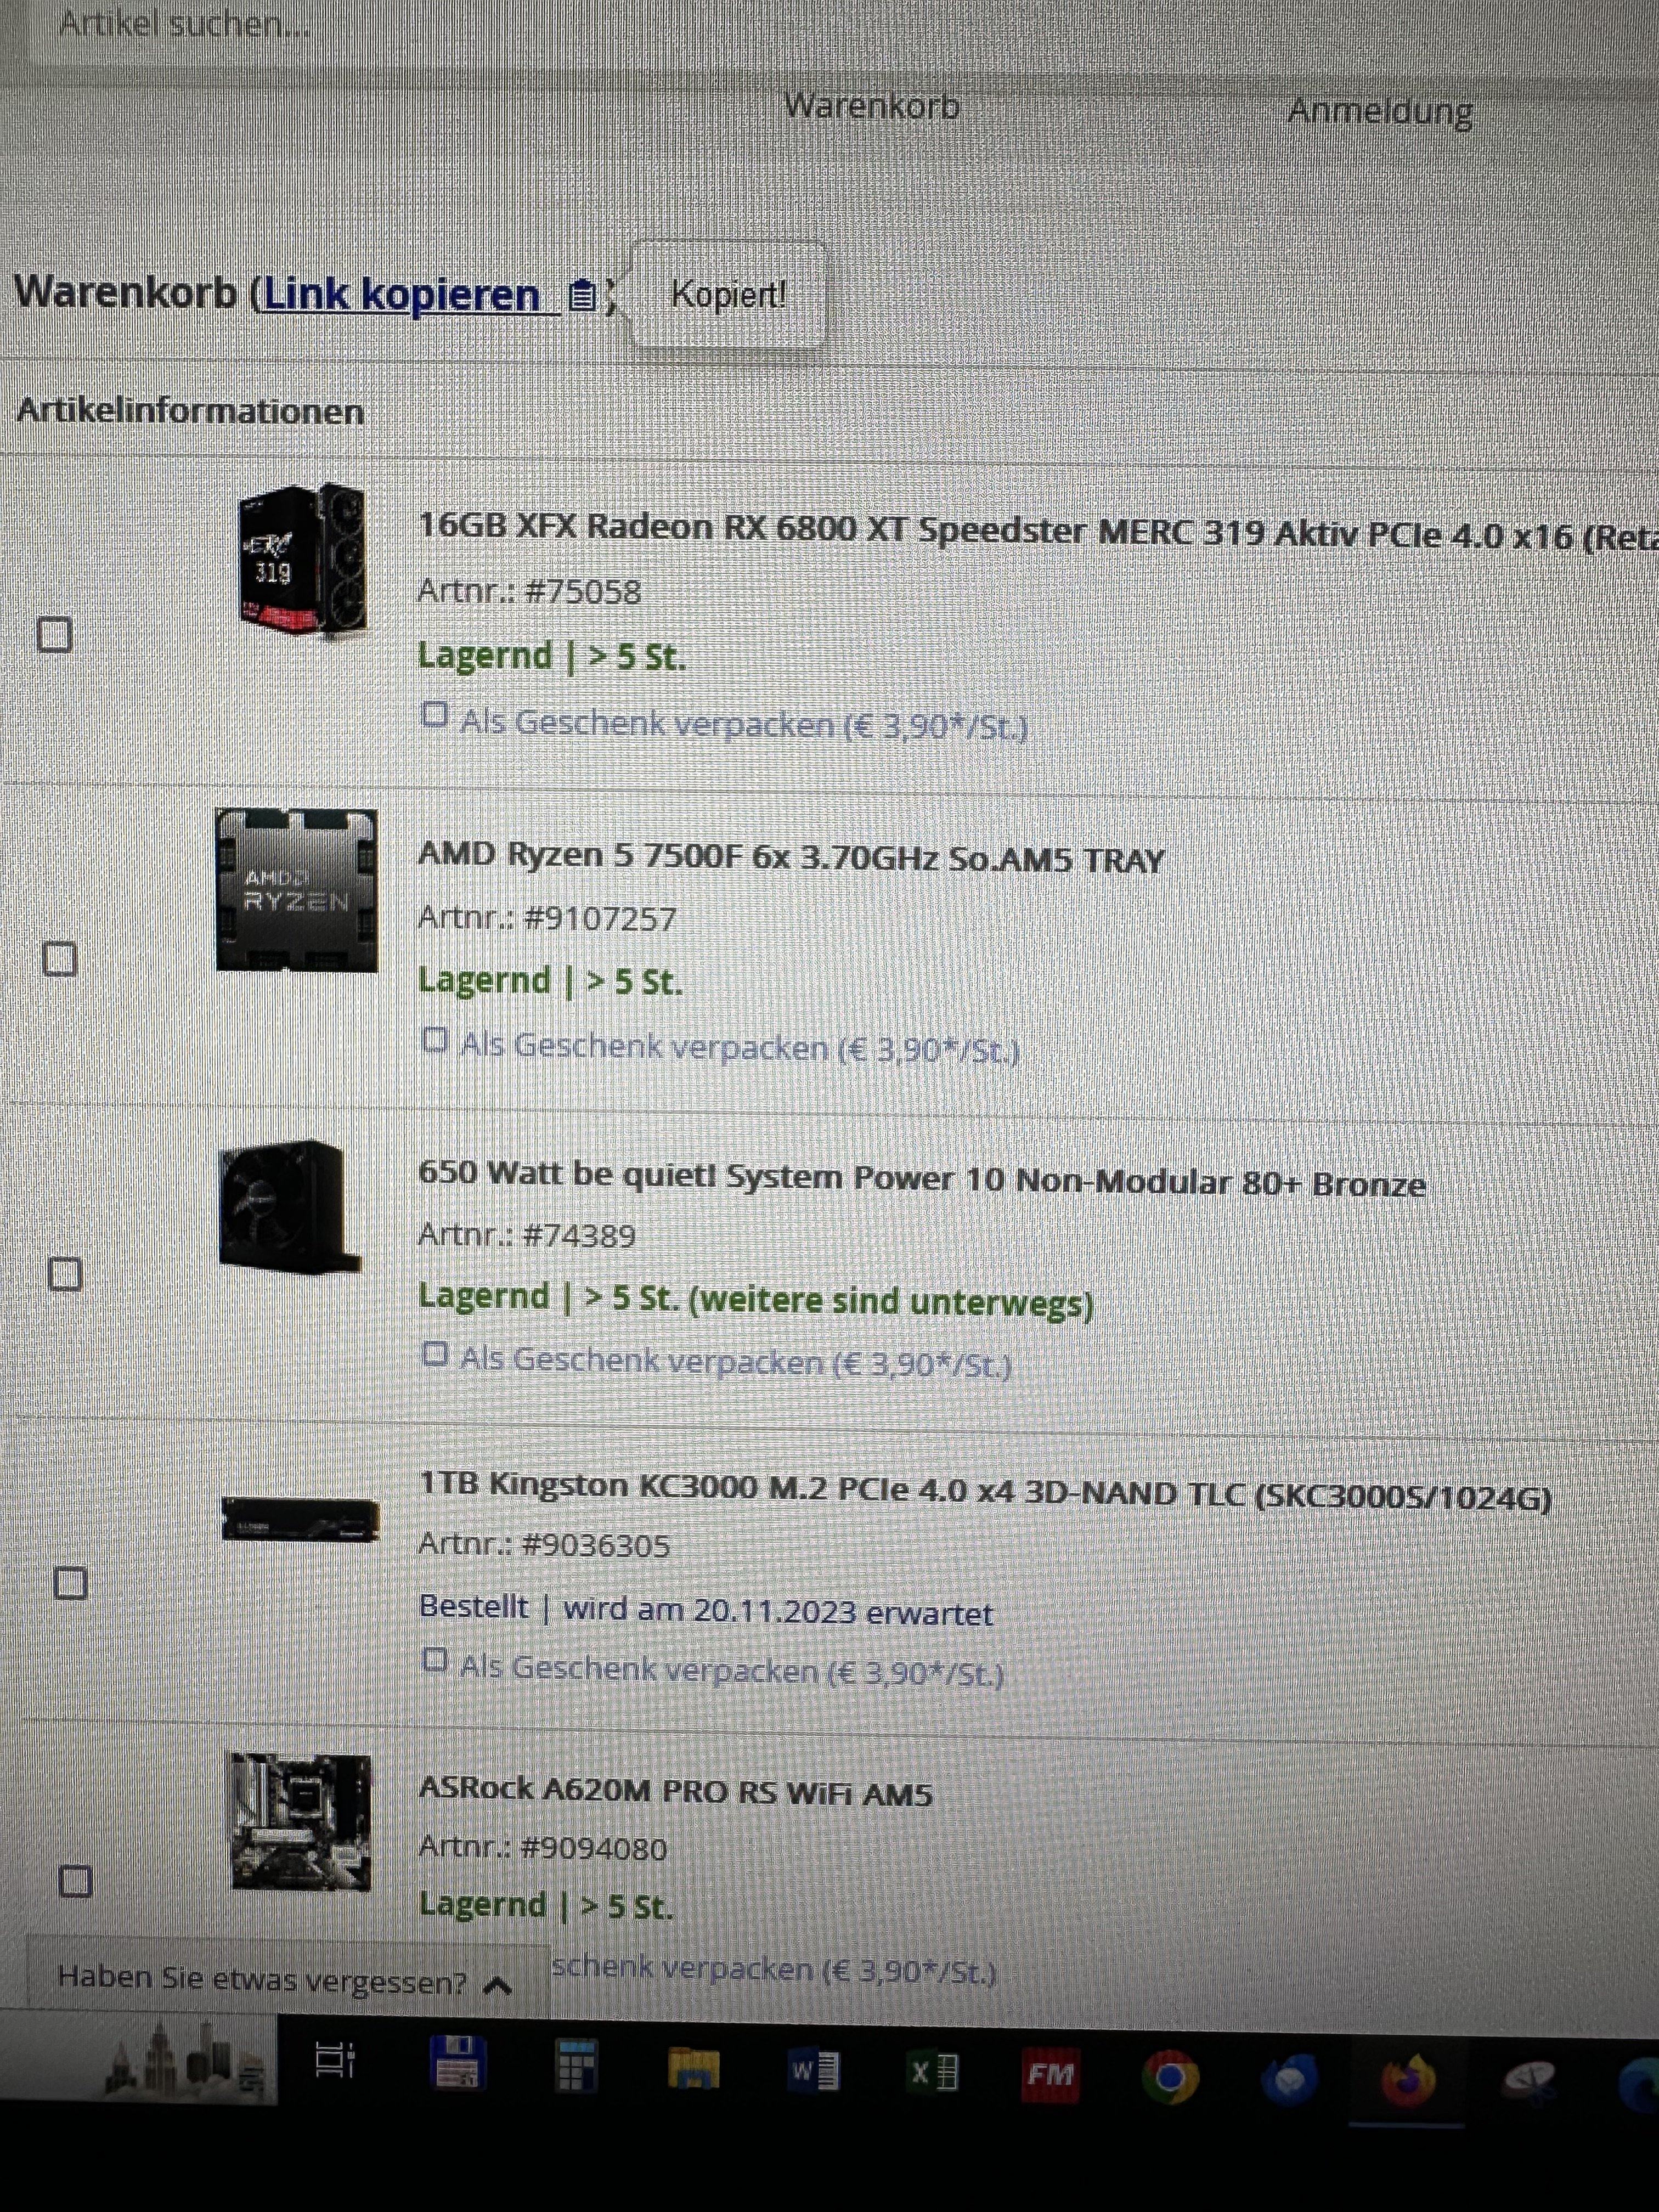Image resolution: width=1659 pixels, height=2212 pixels.
Task: Go to the Anmeldung menu item
Action: [x=1380, y=110]
